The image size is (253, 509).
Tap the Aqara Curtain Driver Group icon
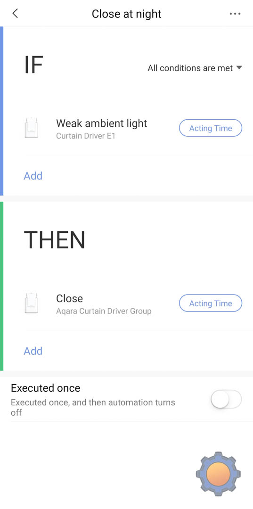click(x=32, y=304)
